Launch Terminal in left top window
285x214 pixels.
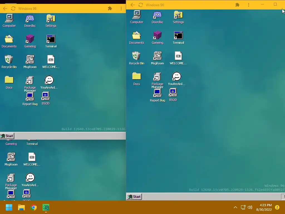pyautogui.click(x=51, y=41)
